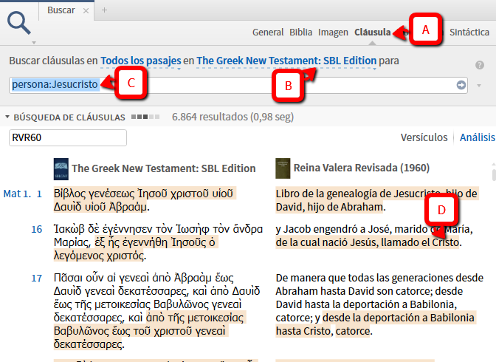Open verse reference 16
This screenshot has height=362, width=496.
click(x=37, y=229)
